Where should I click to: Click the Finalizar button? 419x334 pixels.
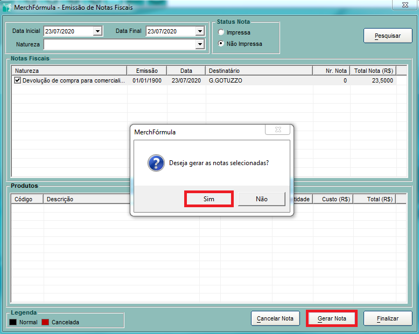(x=388, y=318)
